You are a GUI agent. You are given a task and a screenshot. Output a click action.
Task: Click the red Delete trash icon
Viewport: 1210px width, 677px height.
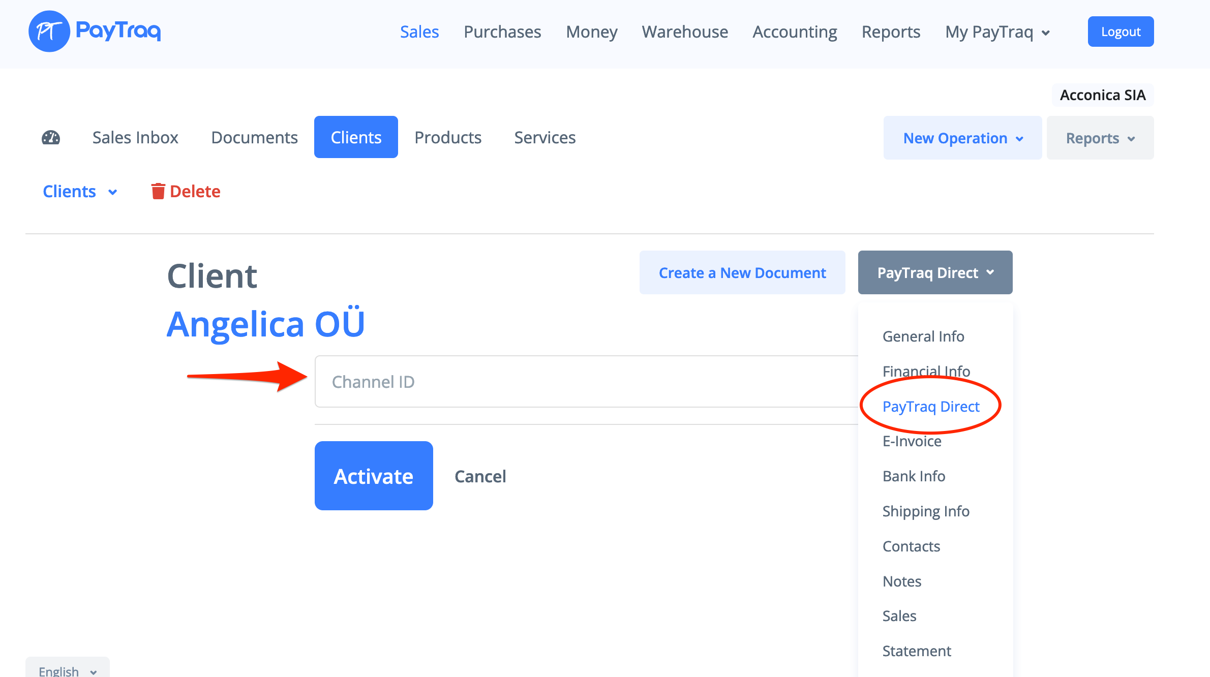point(158,191)
